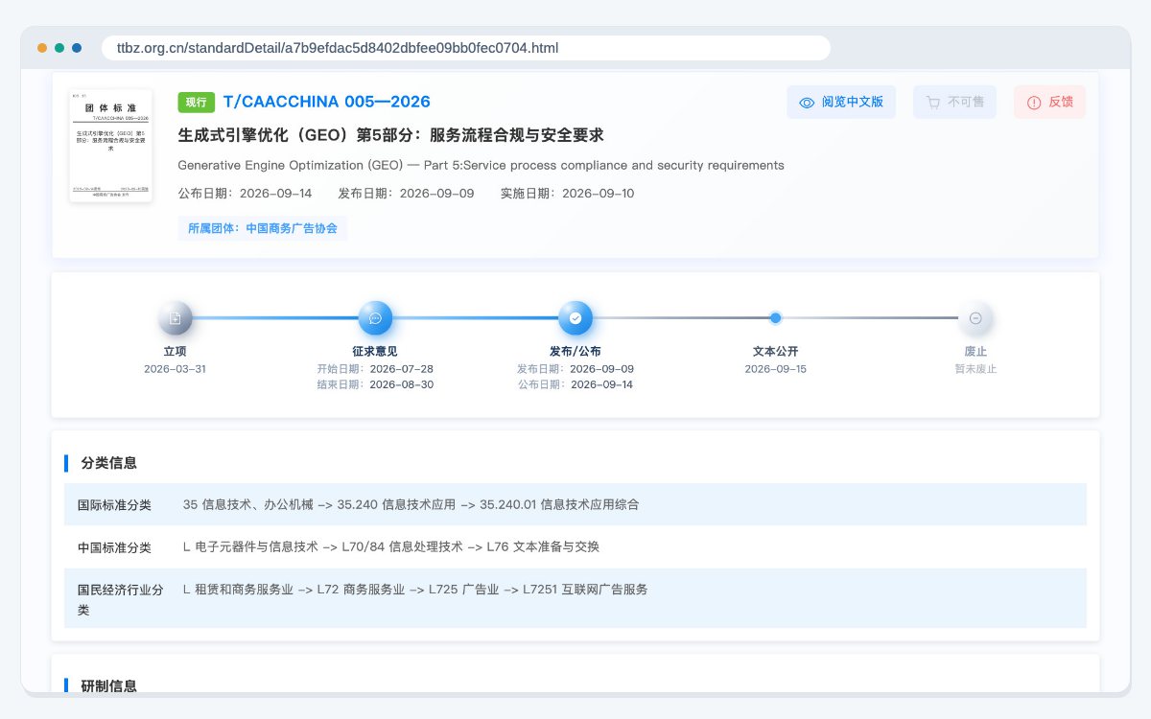Click 发布日期：2026-09-09 in header
Image resolution: width=1151 pixels, height=719 pixels.
click(406, 193)
